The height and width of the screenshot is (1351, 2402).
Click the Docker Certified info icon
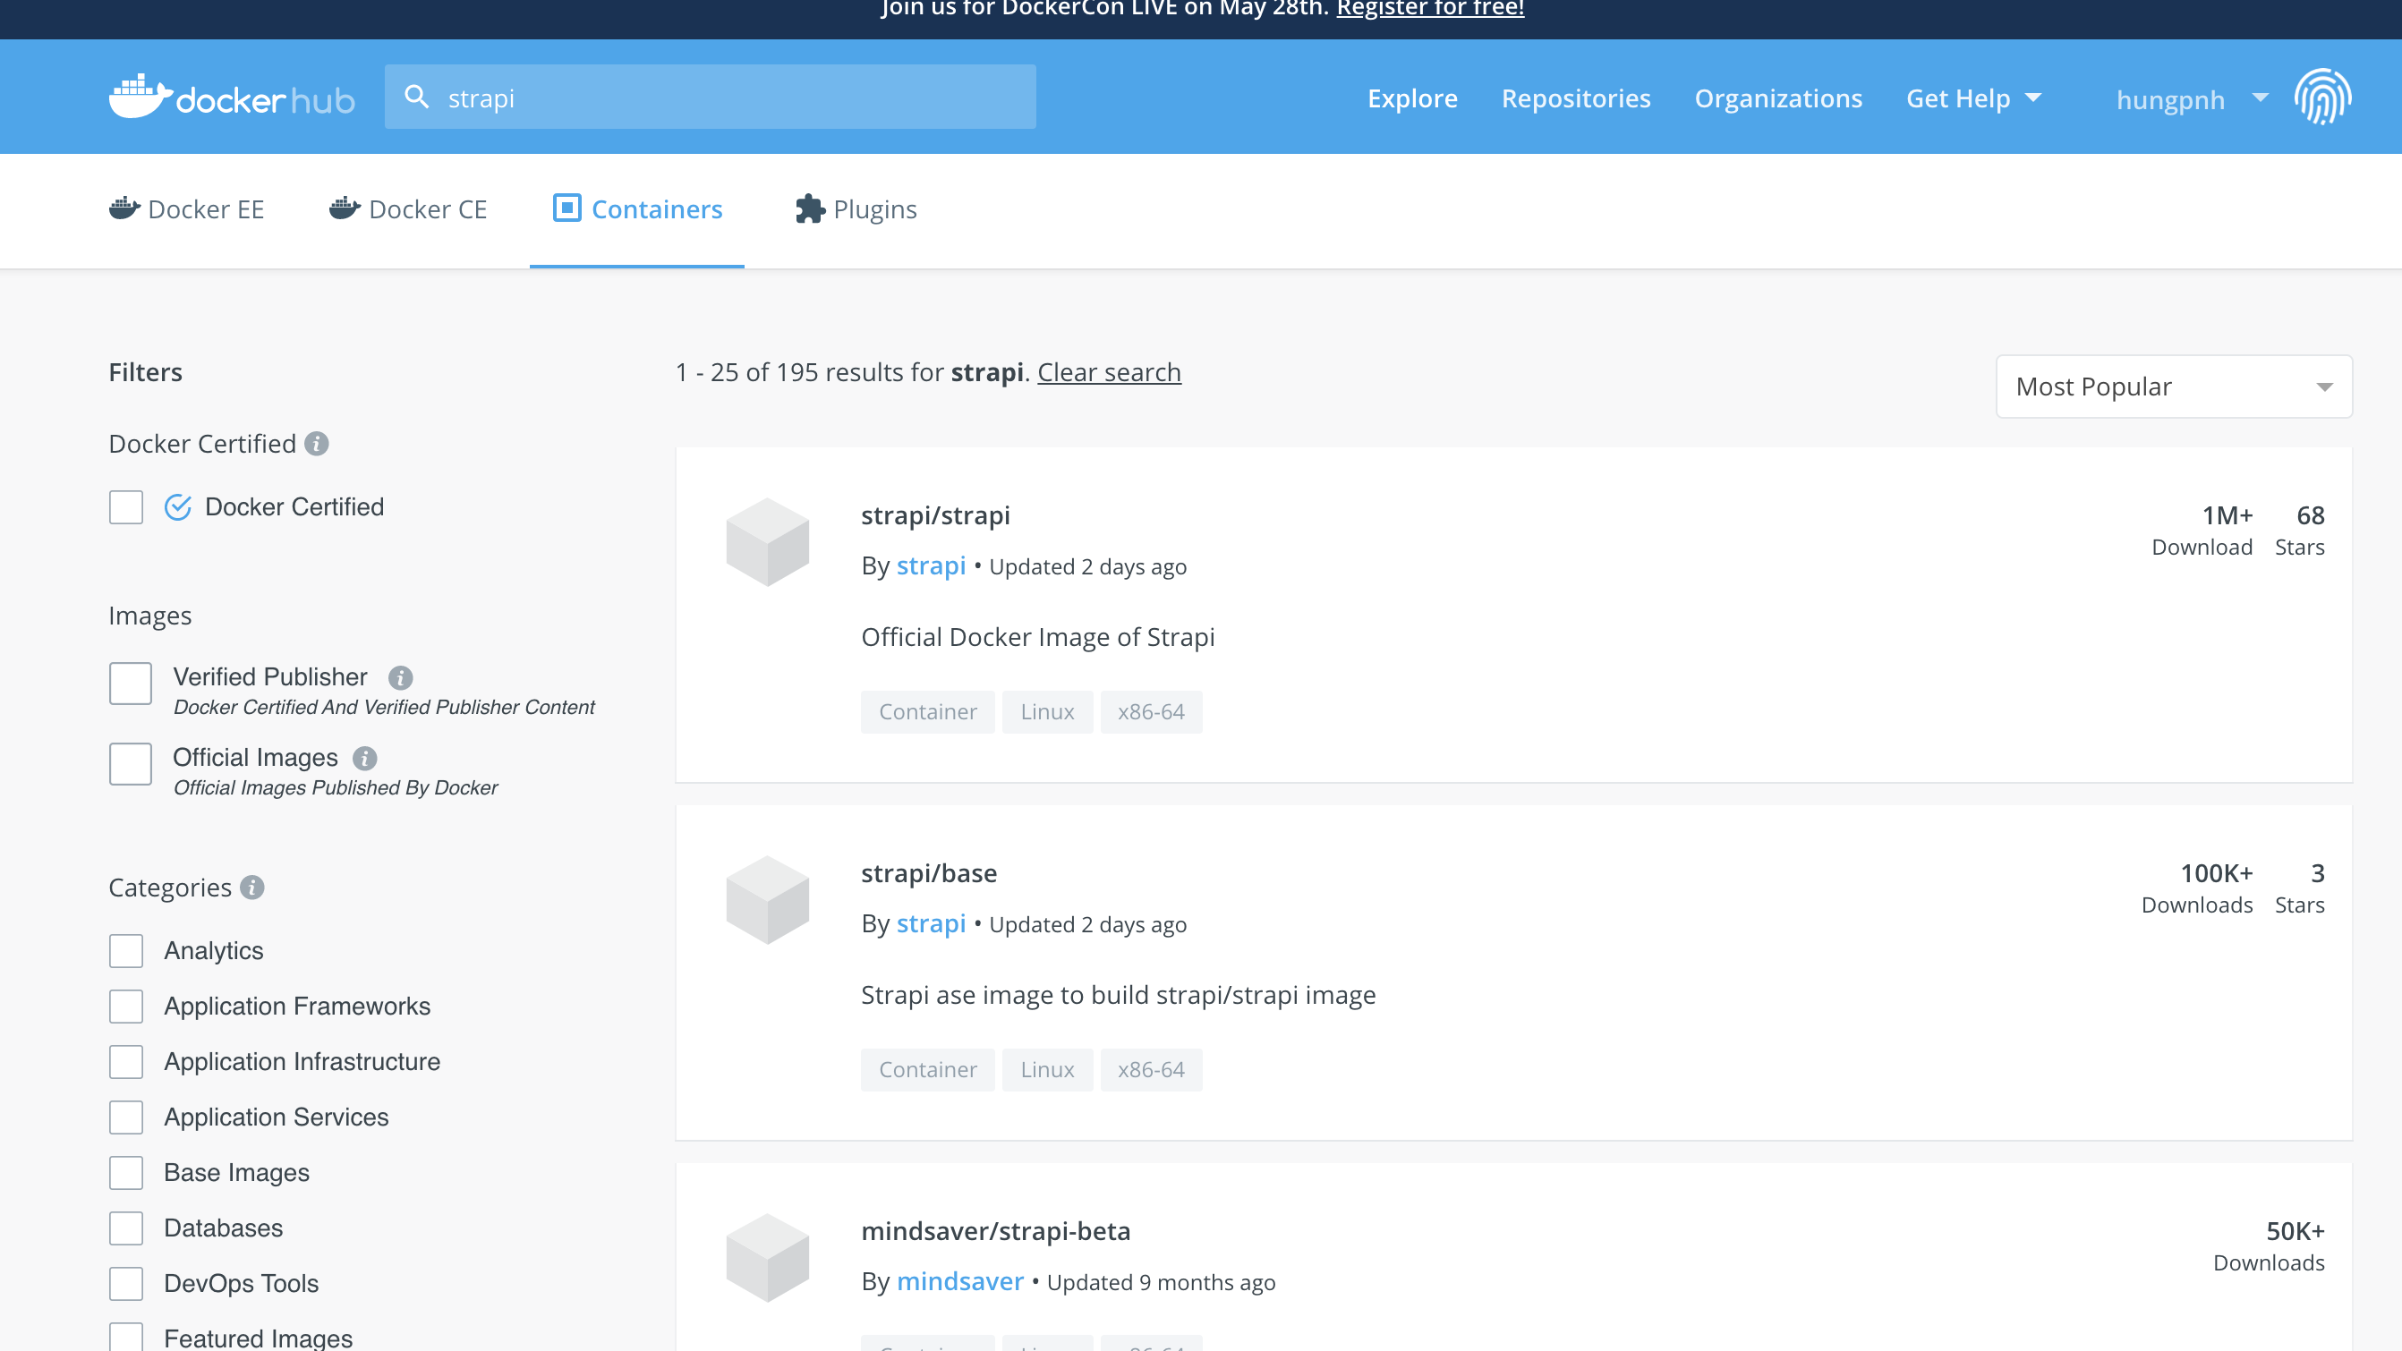(x=317, y=444)
